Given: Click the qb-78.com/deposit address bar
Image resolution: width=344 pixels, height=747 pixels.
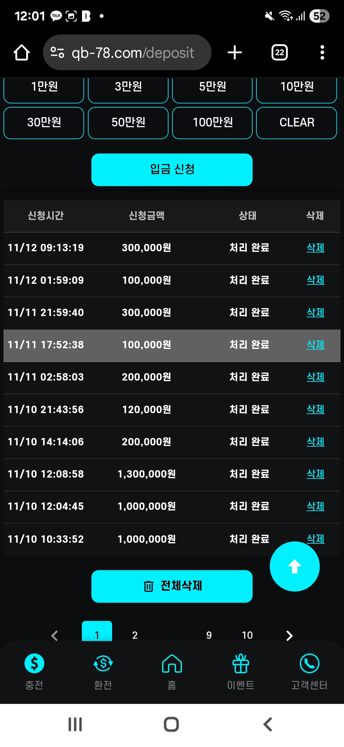Looking at the screenshot, I should (x=133, y=53).
